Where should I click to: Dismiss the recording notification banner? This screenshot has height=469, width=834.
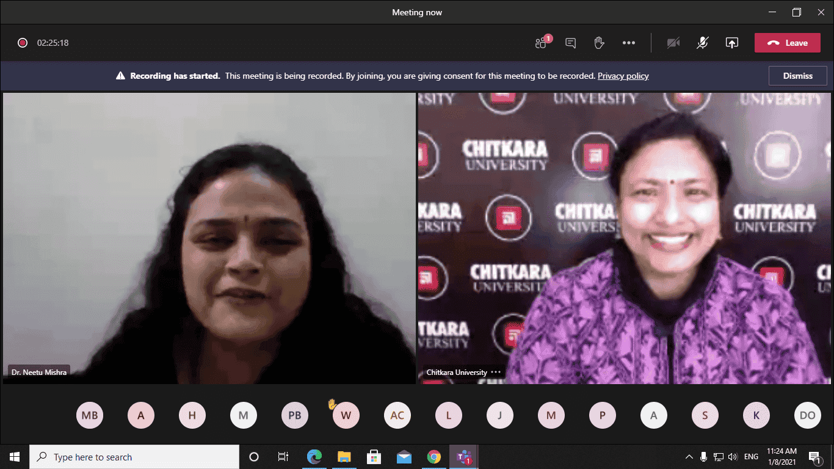798,76
